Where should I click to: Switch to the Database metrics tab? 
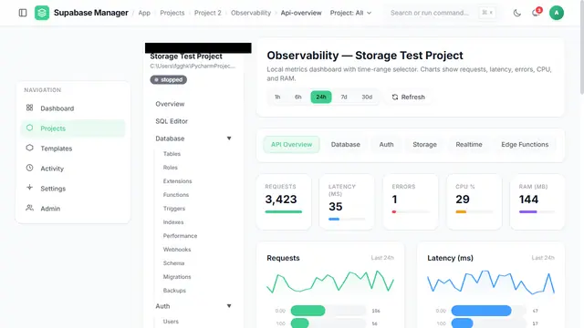[346, 144]
